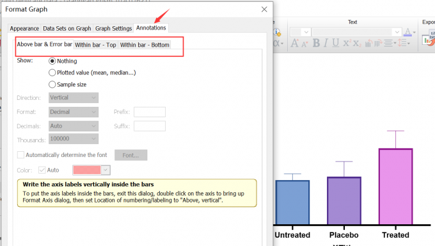Open the line spacing icon menu
This screenshot has height=246, width=435.
click(404, 43)
